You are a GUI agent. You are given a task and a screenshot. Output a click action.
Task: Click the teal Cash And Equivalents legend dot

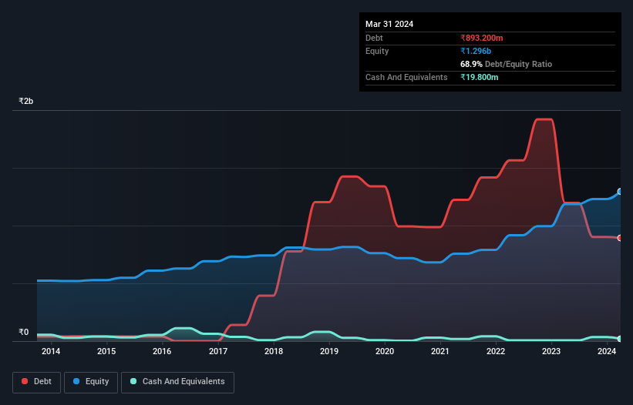tap(133, 381)
